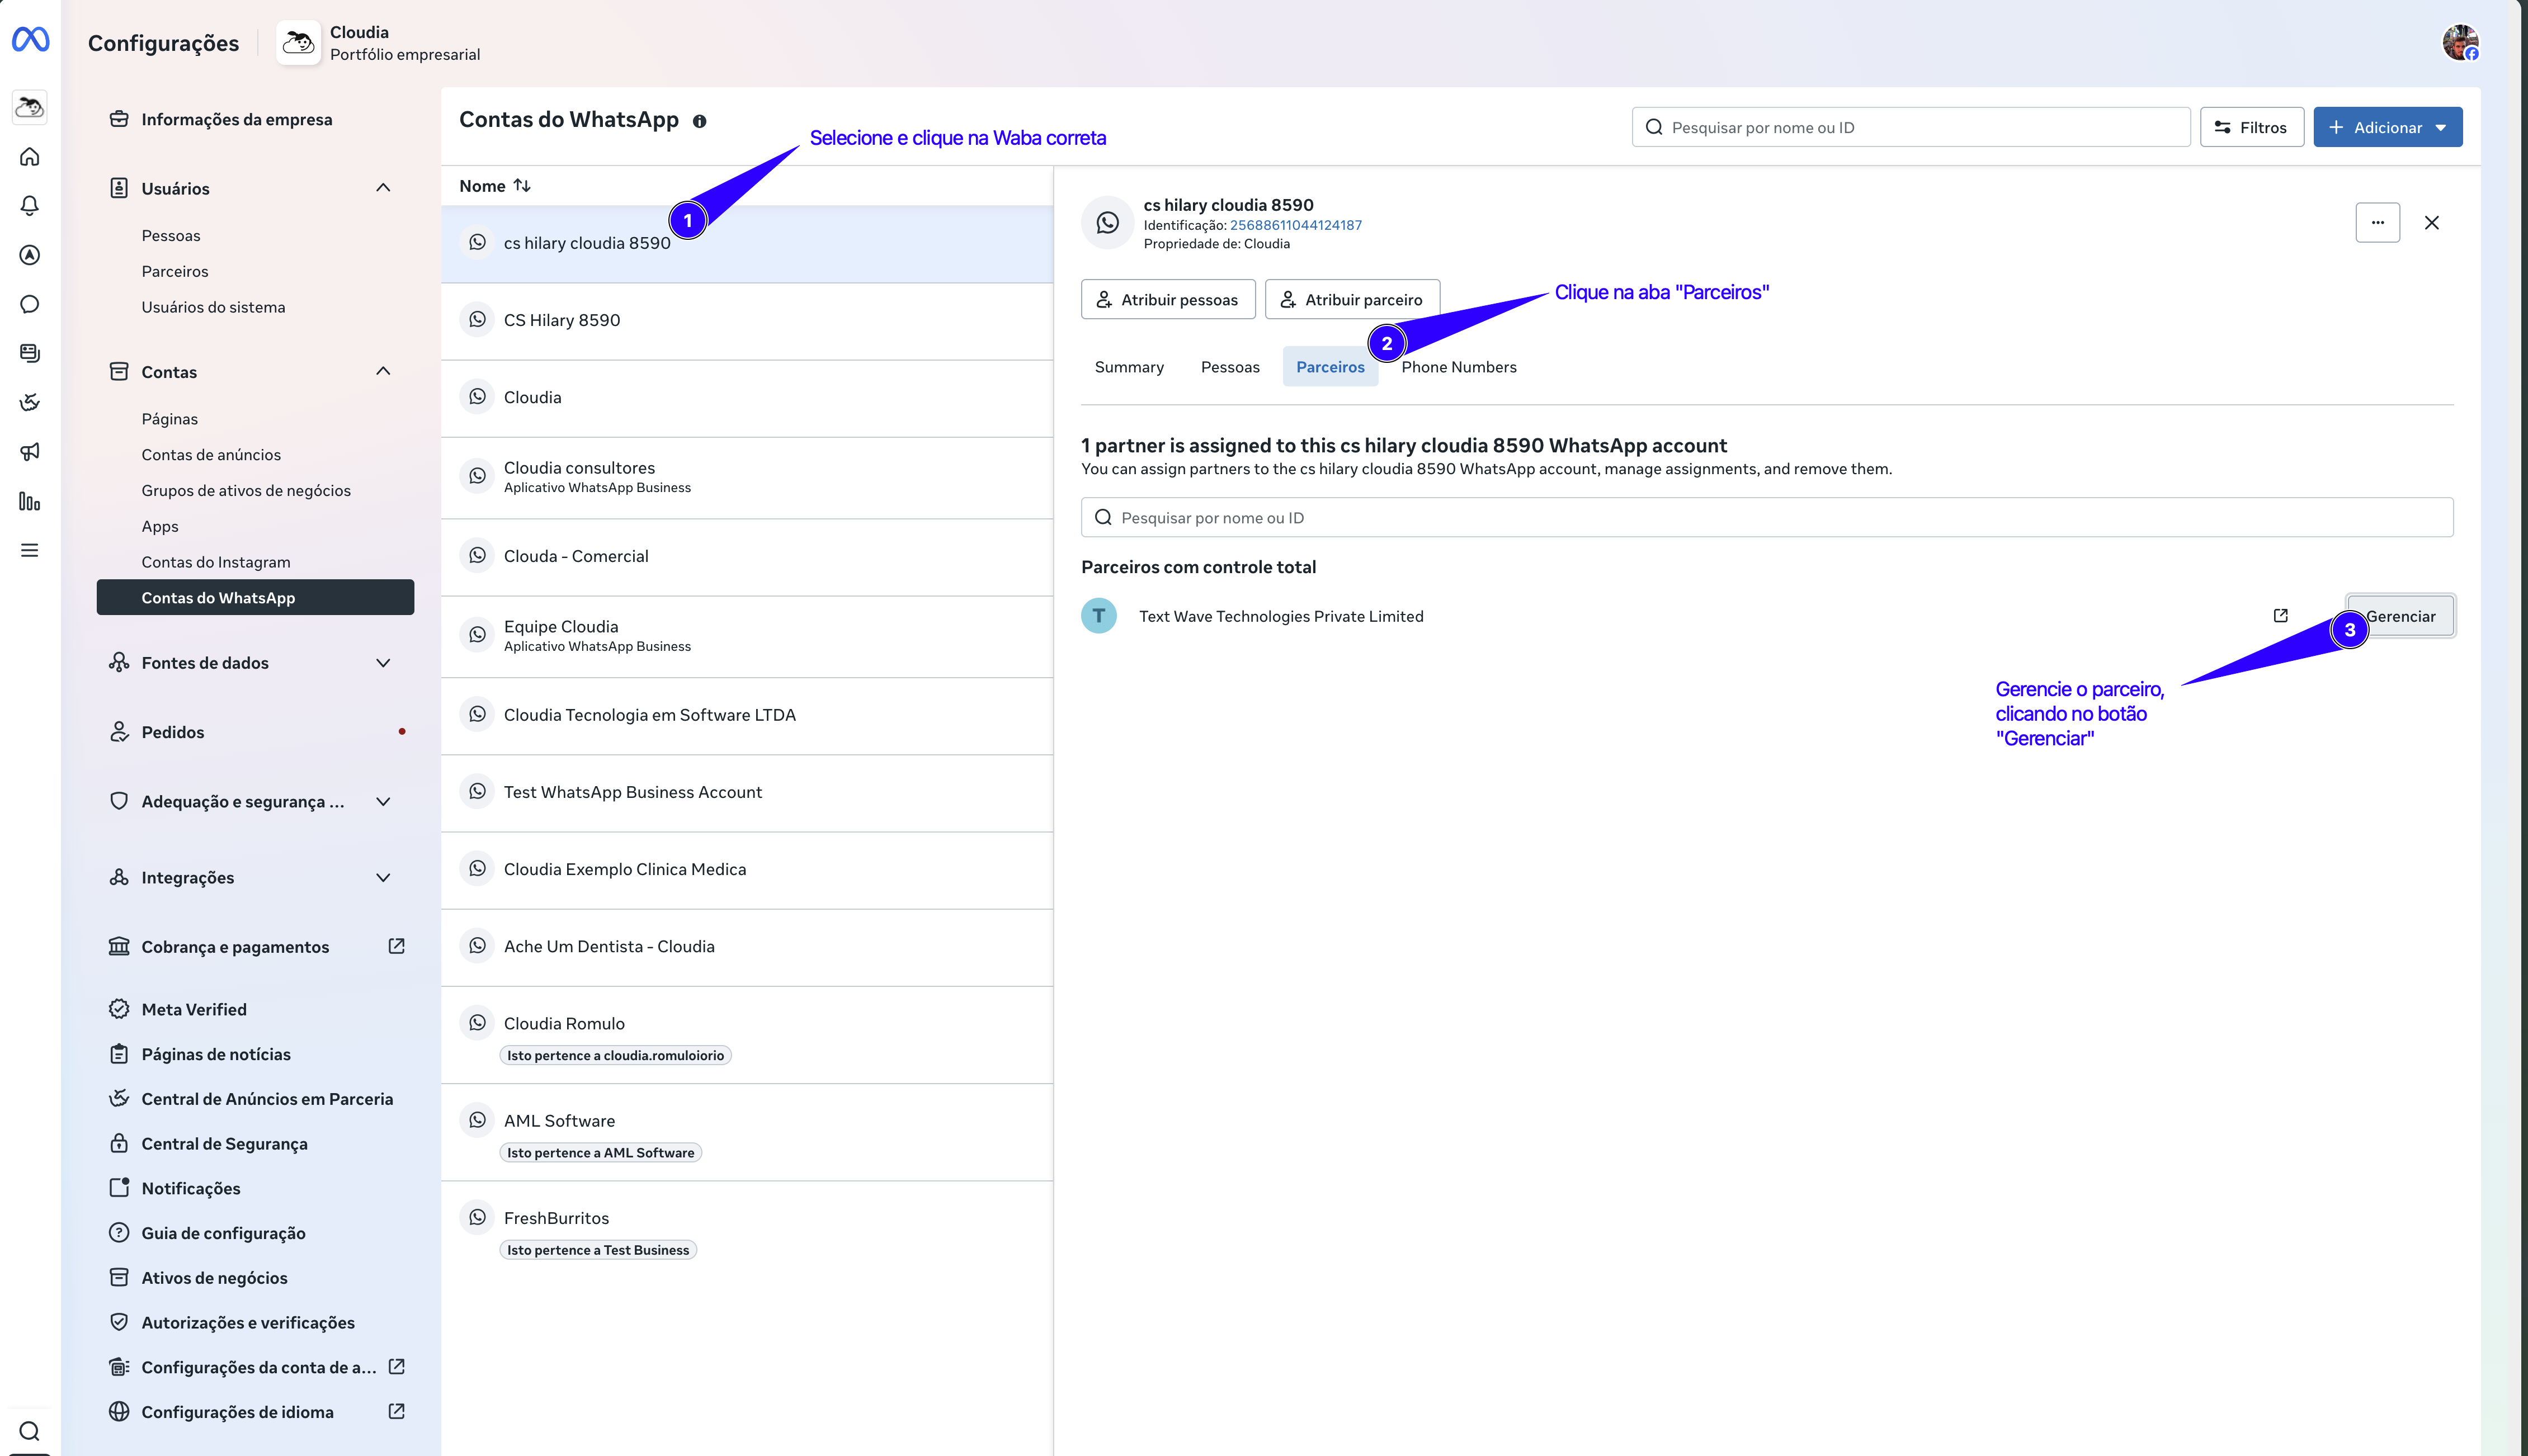Screen dimensions: 2528x1456
Task: Open the external link icon next to Text Wave Technologies
Action: coord(2280,616)
